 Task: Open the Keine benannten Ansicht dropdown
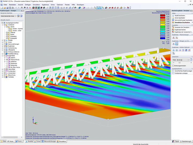click(8, 16)
